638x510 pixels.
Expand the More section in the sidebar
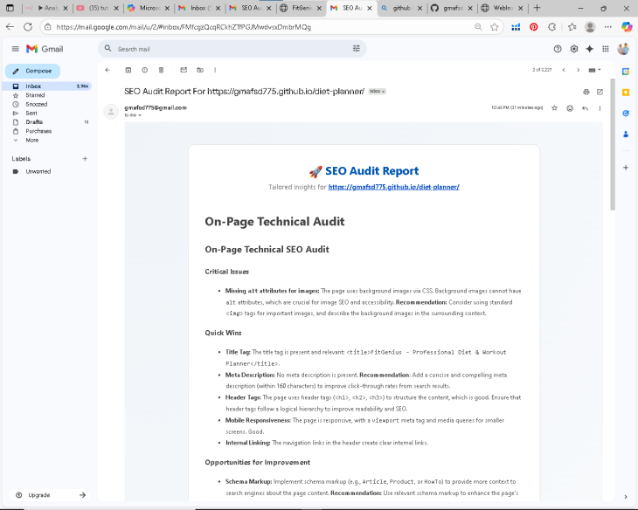click(x=31, y=140)
